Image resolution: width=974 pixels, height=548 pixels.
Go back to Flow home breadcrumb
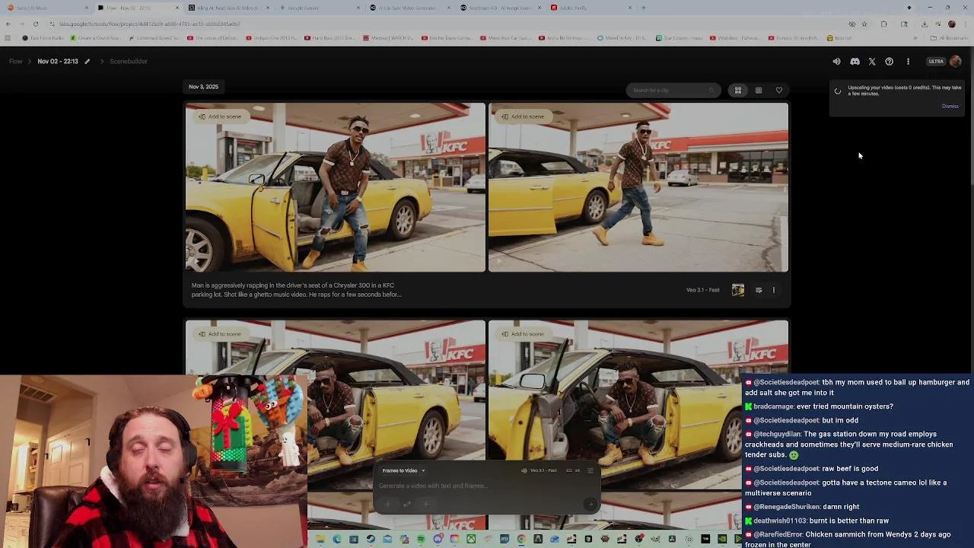pos(16,61)
